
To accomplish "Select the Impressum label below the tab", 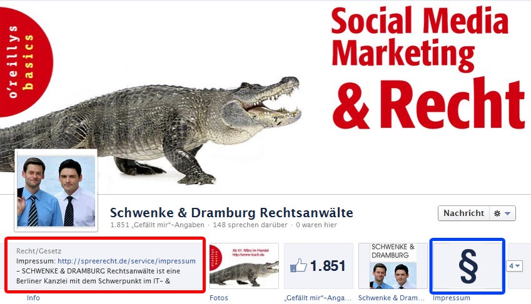I will [x=452, y=298].
